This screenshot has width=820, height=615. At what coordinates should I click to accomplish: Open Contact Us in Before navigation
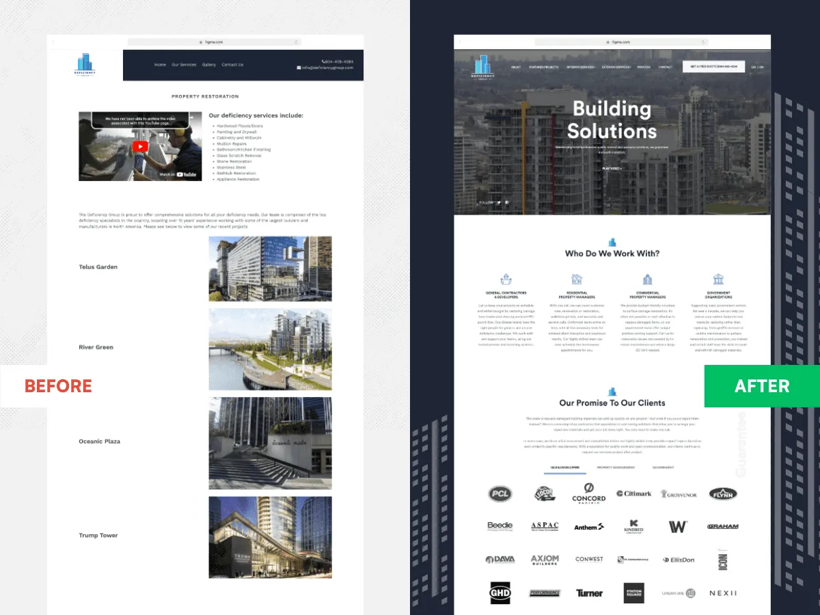(x=232, y=65)
